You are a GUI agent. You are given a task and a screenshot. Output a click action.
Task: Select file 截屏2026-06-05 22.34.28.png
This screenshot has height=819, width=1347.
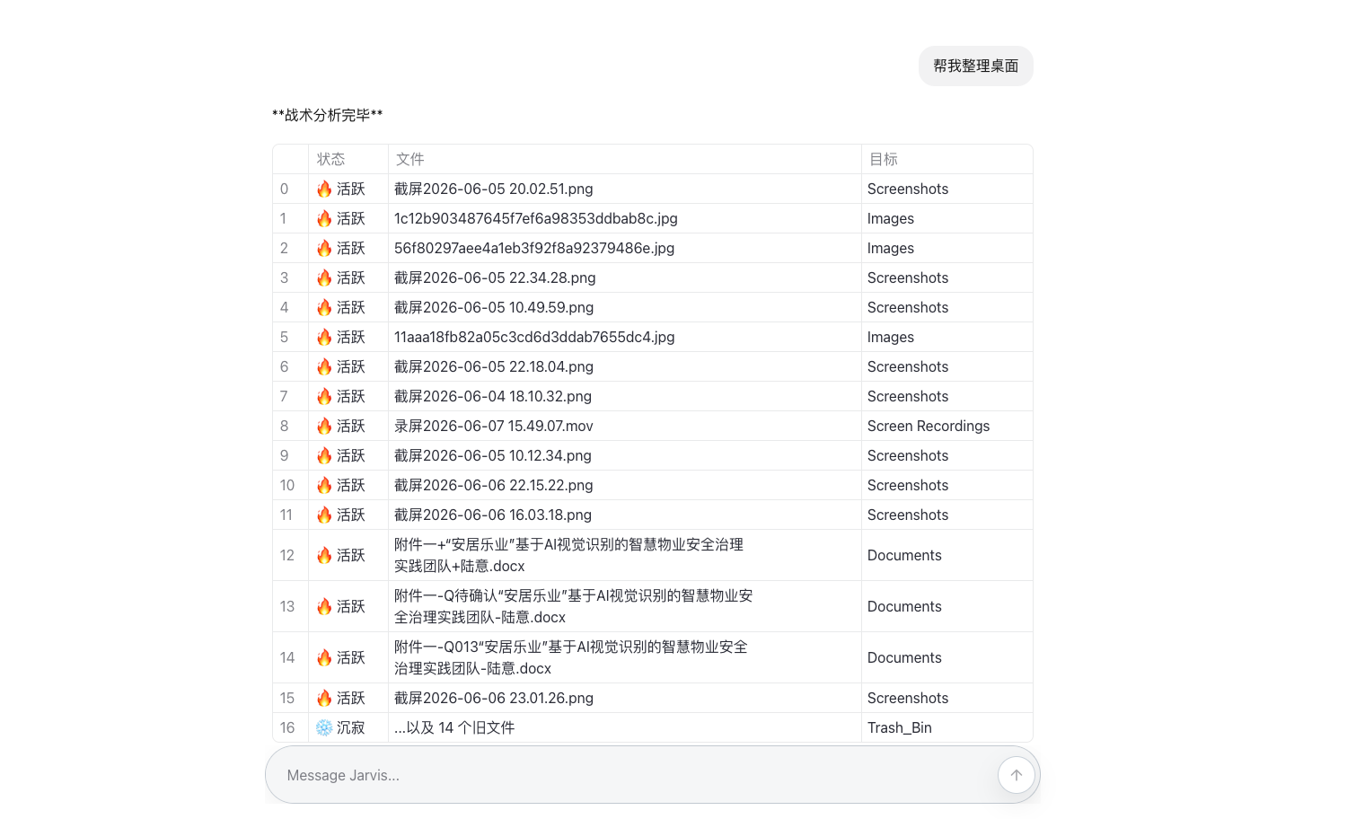coord(495,277)
